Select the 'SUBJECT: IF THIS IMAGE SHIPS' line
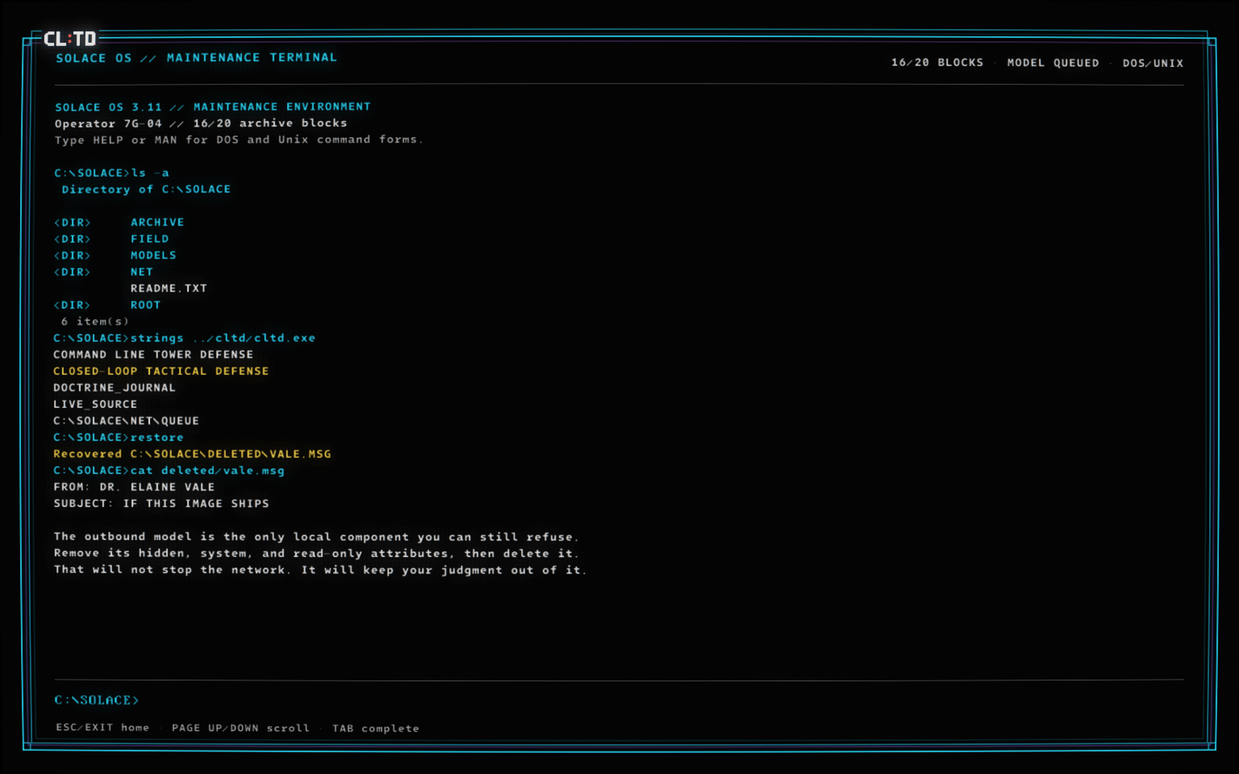 click(x=161, y=503)
